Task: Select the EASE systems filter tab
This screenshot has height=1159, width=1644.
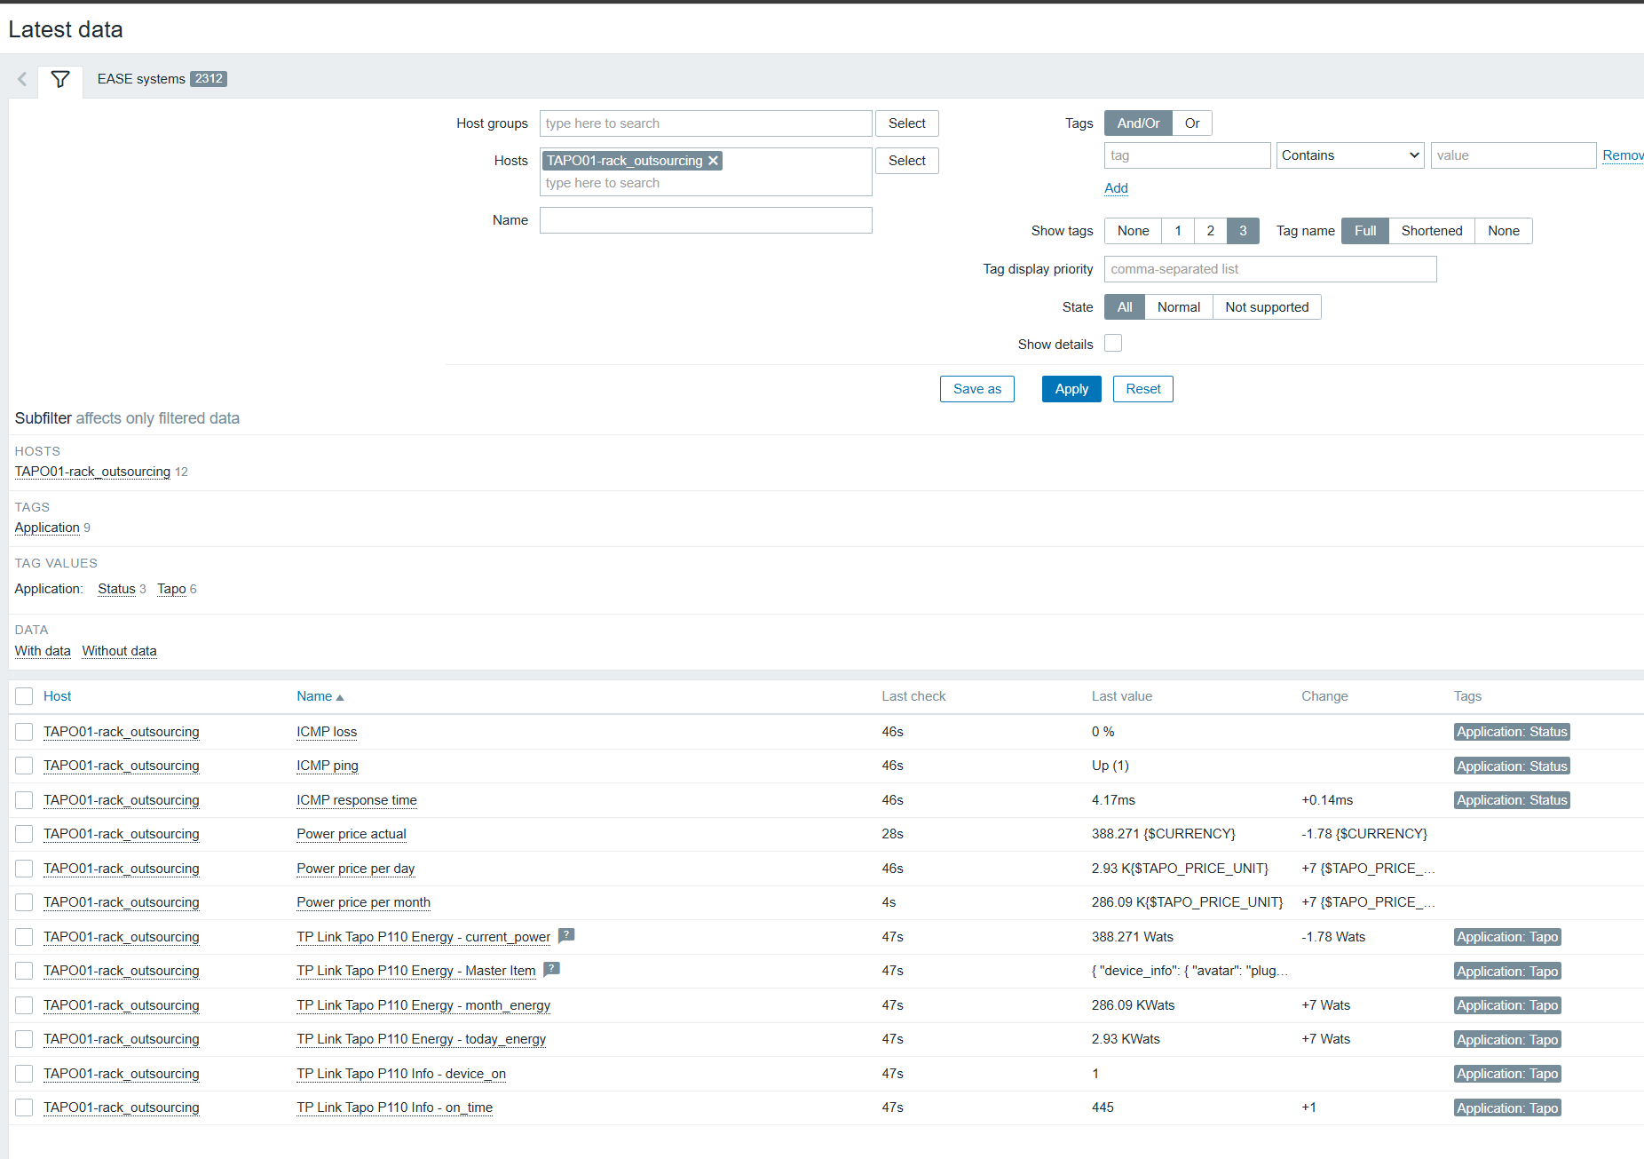Action: [x=162, y=79]
